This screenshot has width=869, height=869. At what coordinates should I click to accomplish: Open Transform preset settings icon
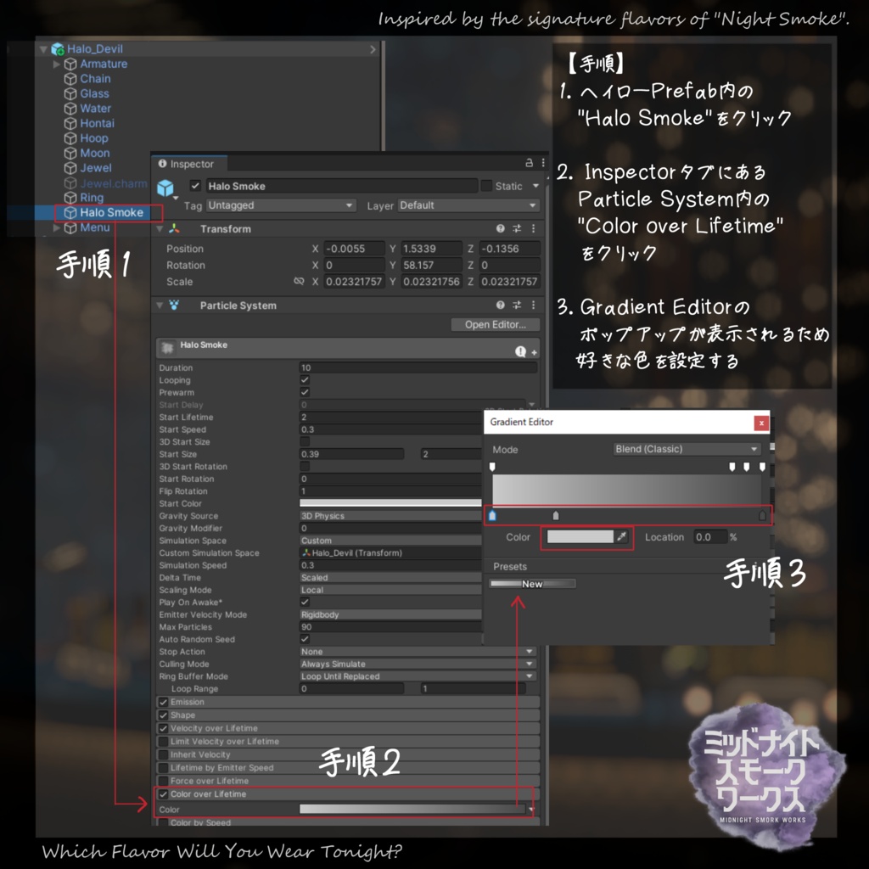(x=517, y=229)
